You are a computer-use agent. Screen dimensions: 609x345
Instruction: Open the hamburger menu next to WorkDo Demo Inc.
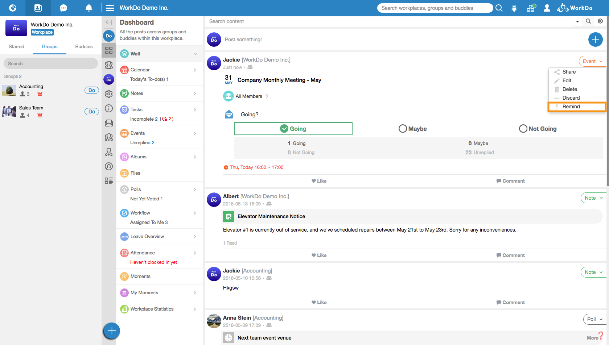point(110,8)
